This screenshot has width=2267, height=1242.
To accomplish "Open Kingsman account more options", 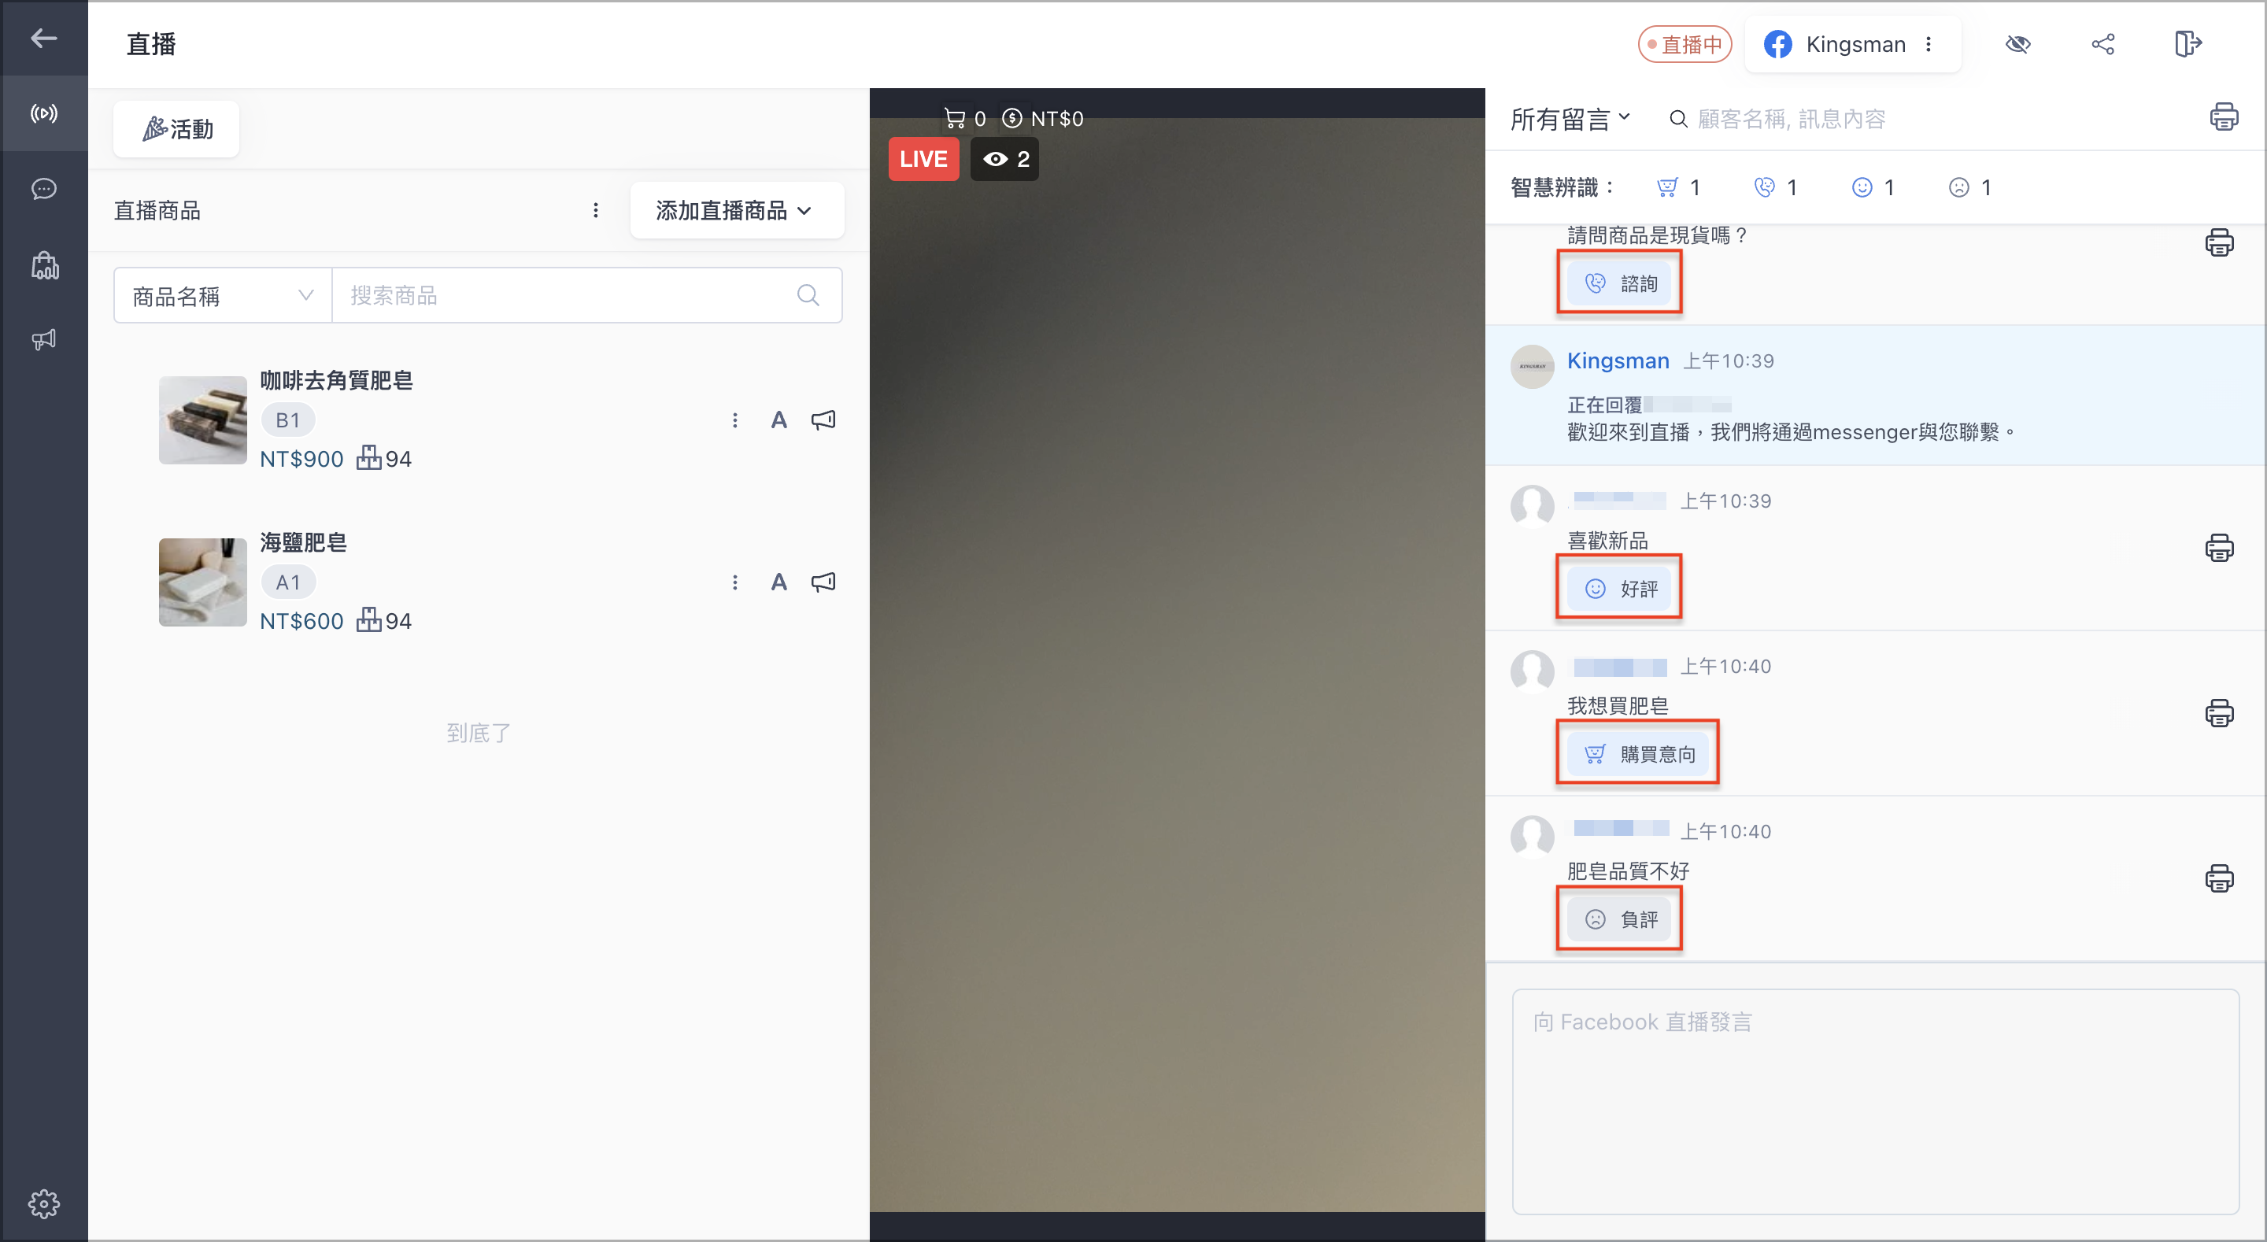I will point(1929,44).
